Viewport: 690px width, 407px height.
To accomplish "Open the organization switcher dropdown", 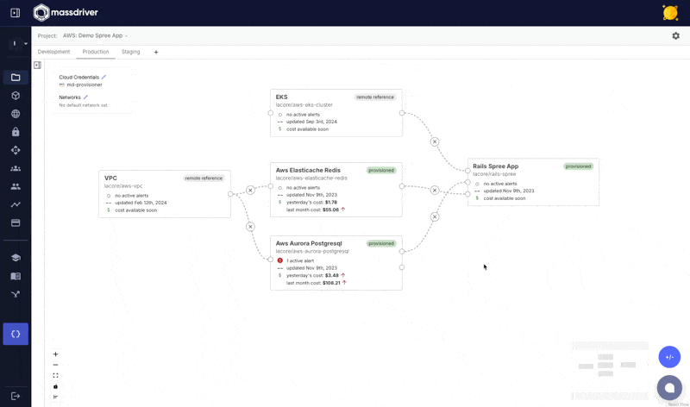I will pos(18,43).
